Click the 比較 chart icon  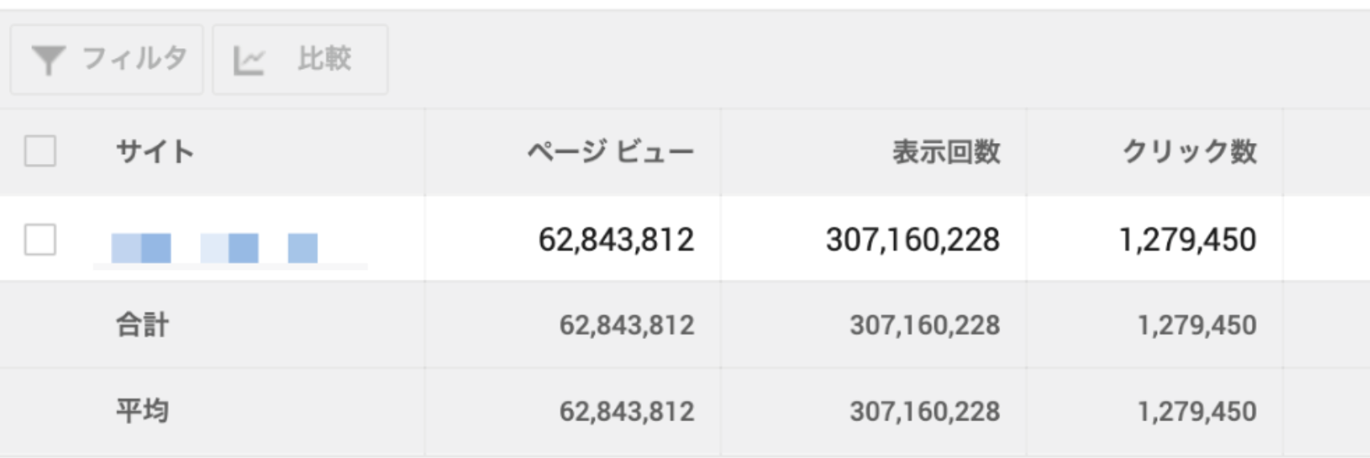[x=248, y=60]
